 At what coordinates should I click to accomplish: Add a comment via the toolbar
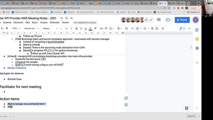[x=106, y=28]
